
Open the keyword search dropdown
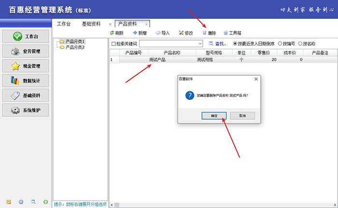tap(200, 44)
